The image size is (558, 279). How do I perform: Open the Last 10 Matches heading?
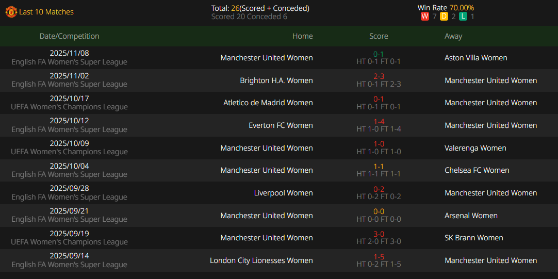click(46, 12)
